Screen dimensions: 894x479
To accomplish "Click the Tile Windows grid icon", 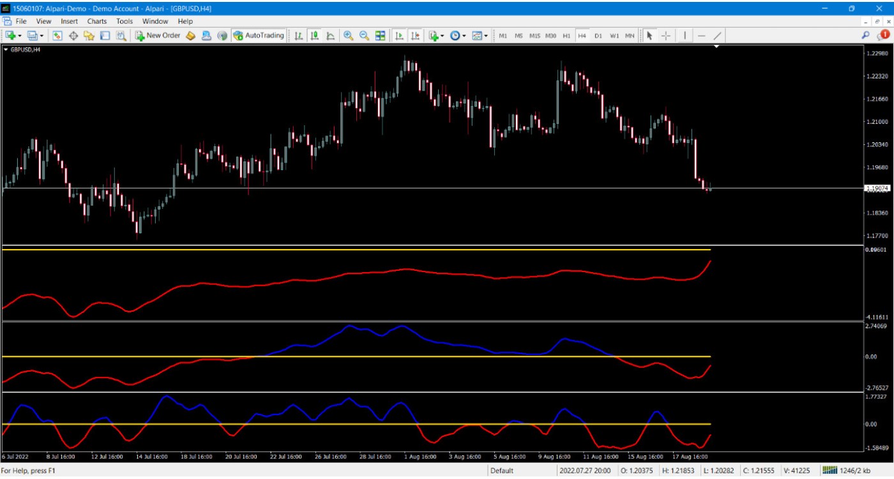I will (381, 36).
